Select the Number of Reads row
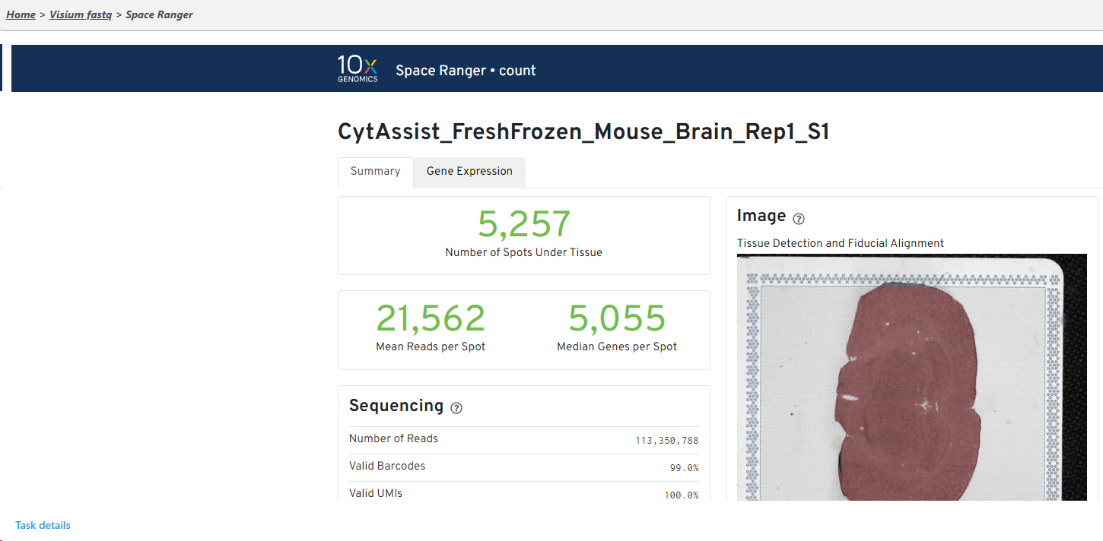This screenshot has width=1103, height=541. coord(523,439)
